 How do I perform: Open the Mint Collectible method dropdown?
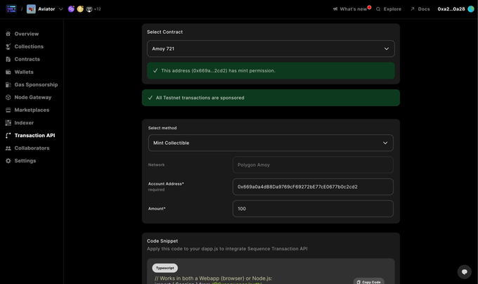(271, 143)
